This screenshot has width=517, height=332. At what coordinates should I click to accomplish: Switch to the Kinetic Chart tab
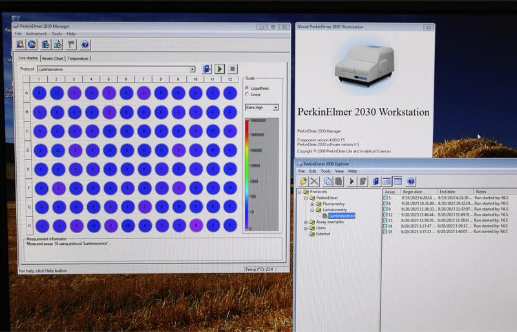(52, 58)
